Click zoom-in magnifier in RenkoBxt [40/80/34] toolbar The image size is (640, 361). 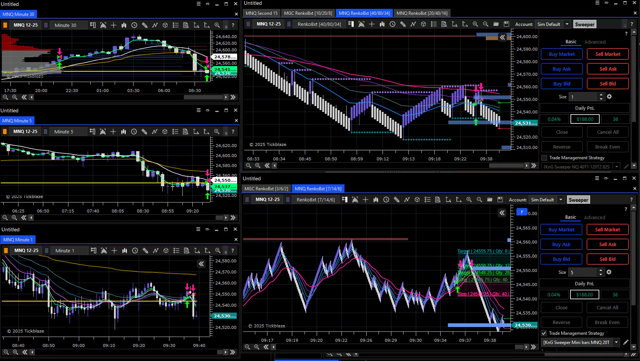475,24
